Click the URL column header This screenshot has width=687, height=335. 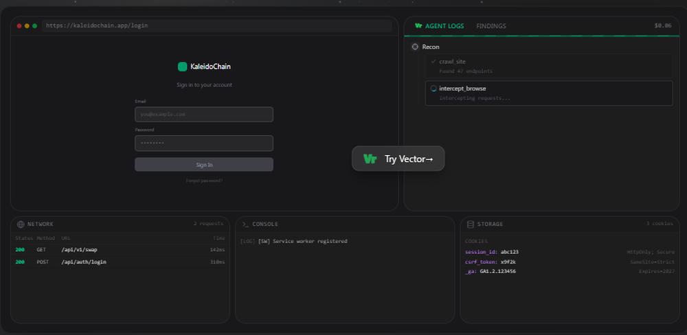[66, 238]
